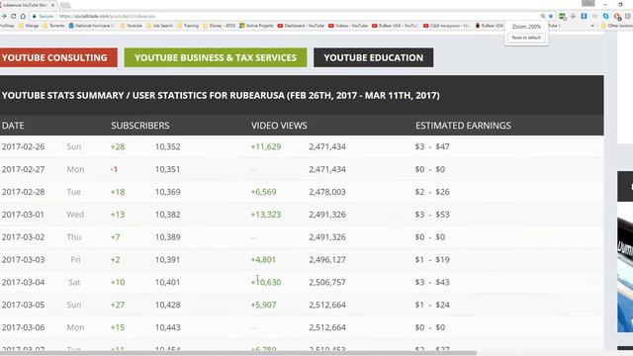
Task: Click Reset to default zoom button
Action: tap(526, 38)
